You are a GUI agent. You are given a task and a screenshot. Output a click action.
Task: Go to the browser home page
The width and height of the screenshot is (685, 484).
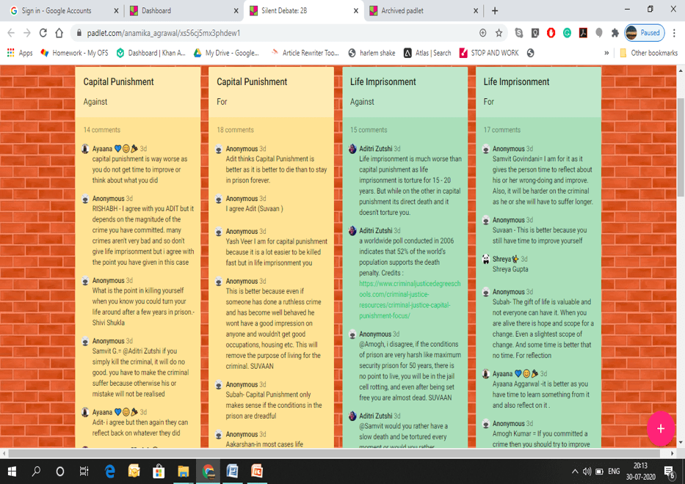pyautogui.click(x=60, y=33)
